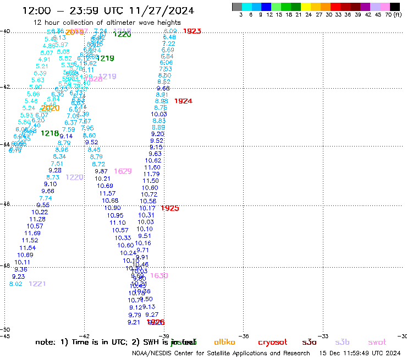Click the wave height value "9.23"

pos(19,276)
